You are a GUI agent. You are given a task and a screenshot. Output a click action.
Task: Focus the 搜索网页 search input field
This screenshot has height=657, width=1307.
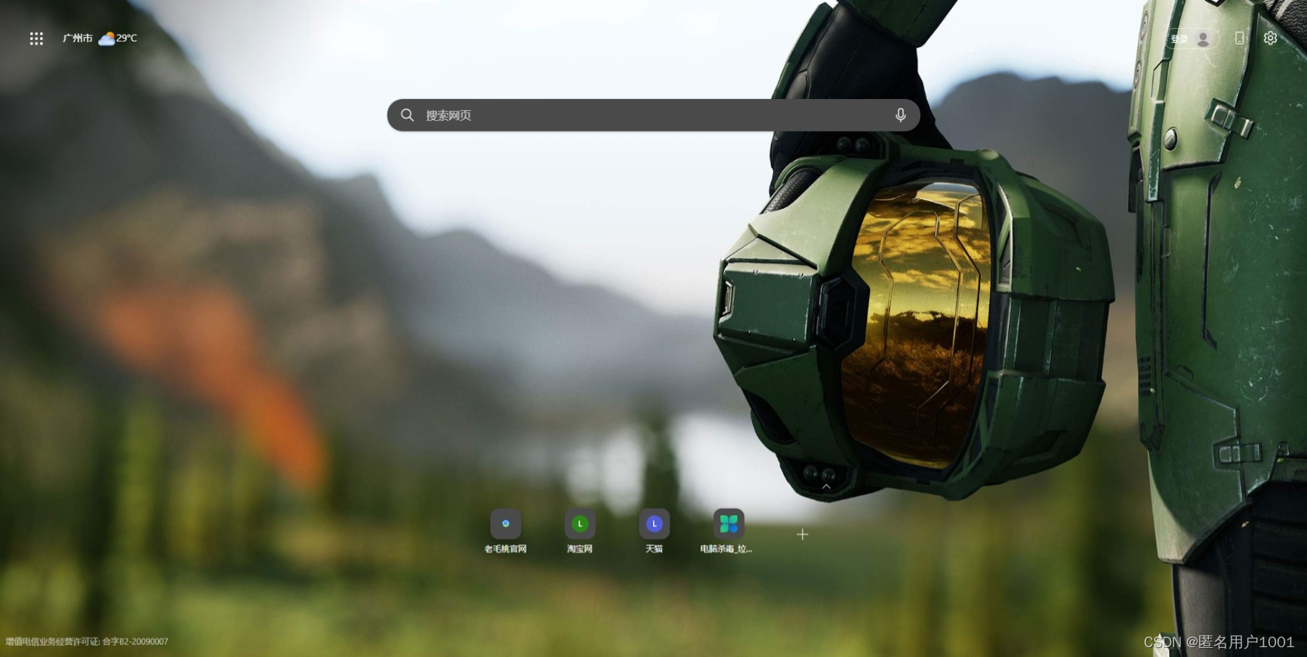coord(653,115)
